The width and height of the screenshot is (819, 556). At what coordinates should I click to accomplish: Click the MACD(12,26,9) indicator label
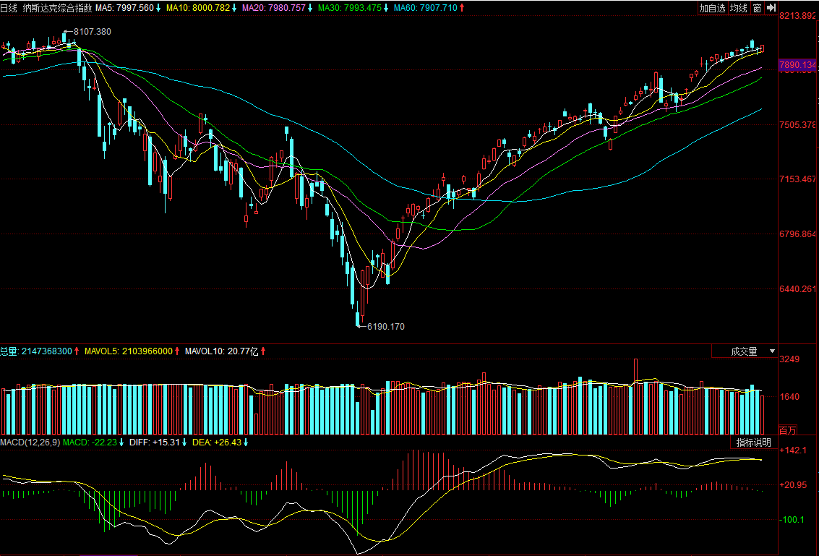click(30, 442)
